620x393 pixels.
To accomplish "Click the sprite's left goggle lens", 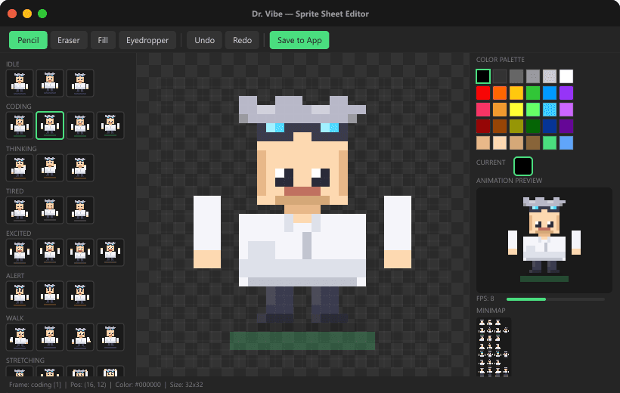I will pyautogui.click(x=274, y=128).
